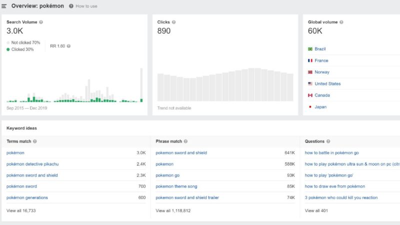Viewport: 400px width, 225px height.
Task: Open United States country link
Action: pyautogui.click(x=327, y=83)
